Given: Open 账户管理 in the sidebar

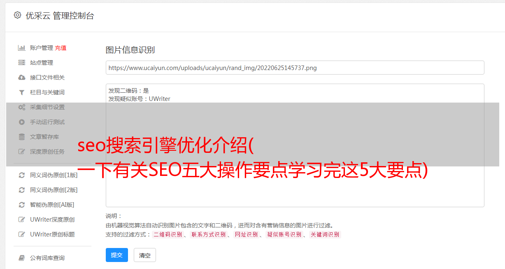Looking at the screenshot, I should [x=42, y=48].
